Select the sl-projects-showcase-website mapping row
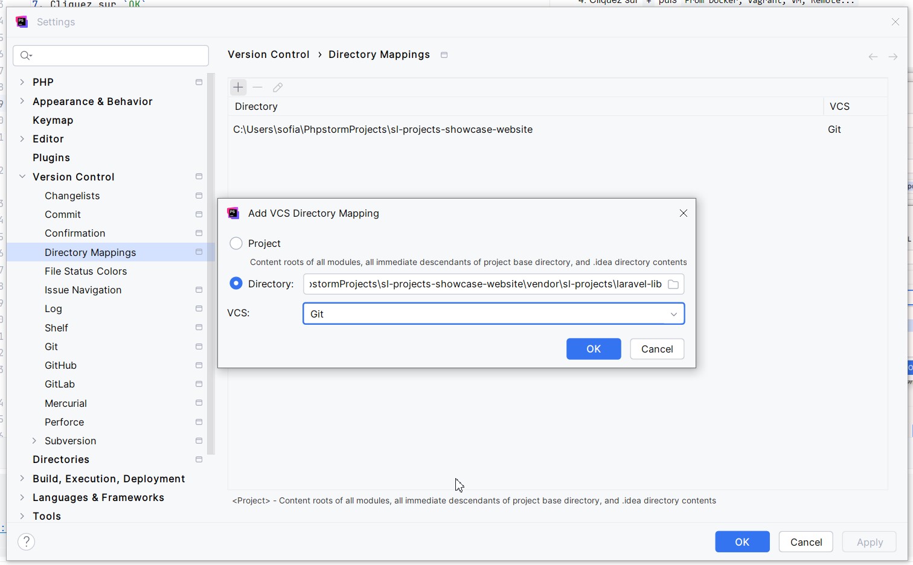 [558, 129]
